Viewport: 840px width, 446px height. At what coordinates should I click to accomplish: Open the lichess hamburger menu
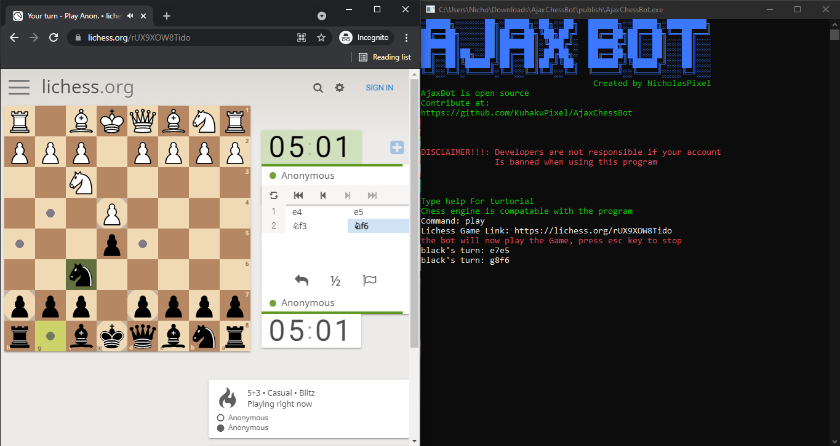coord(19,87)
